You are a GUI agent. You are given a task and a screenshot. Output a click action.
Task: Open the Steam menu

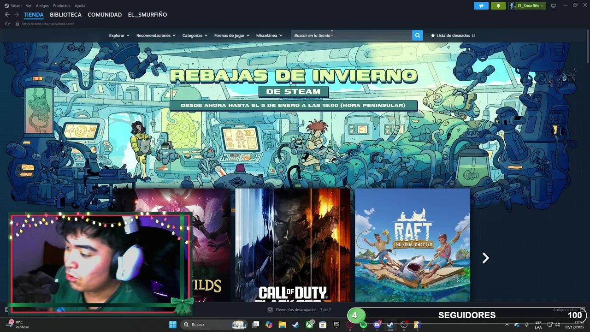(x=13, y=6)
